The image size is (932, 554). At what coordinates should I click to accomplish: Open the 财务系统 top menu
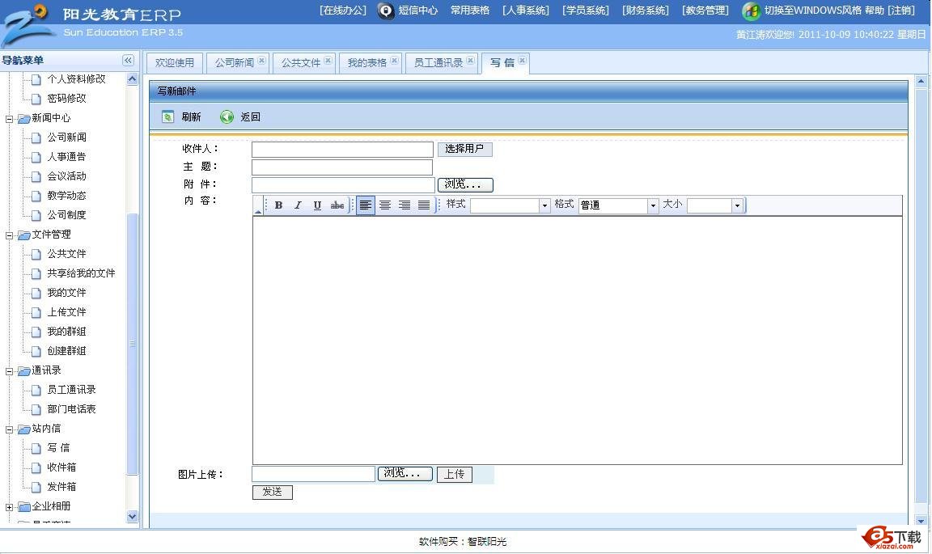[x=646, y=11]
